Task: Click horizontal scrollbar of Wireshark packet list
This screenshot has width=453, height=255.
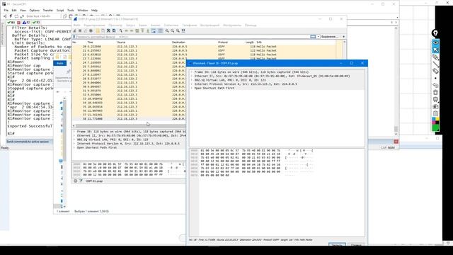Action: (x=130, y=126)
